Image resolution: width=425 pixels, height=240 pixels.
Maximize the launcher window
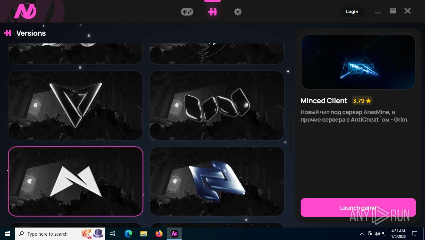393,11
